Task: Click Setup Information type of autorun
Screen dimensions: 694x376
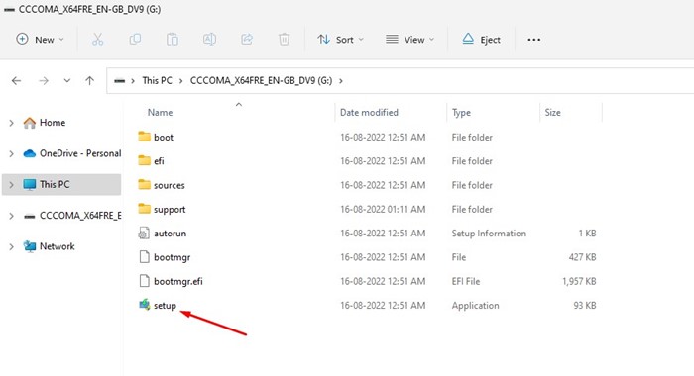Action: [x=489, y=234]
